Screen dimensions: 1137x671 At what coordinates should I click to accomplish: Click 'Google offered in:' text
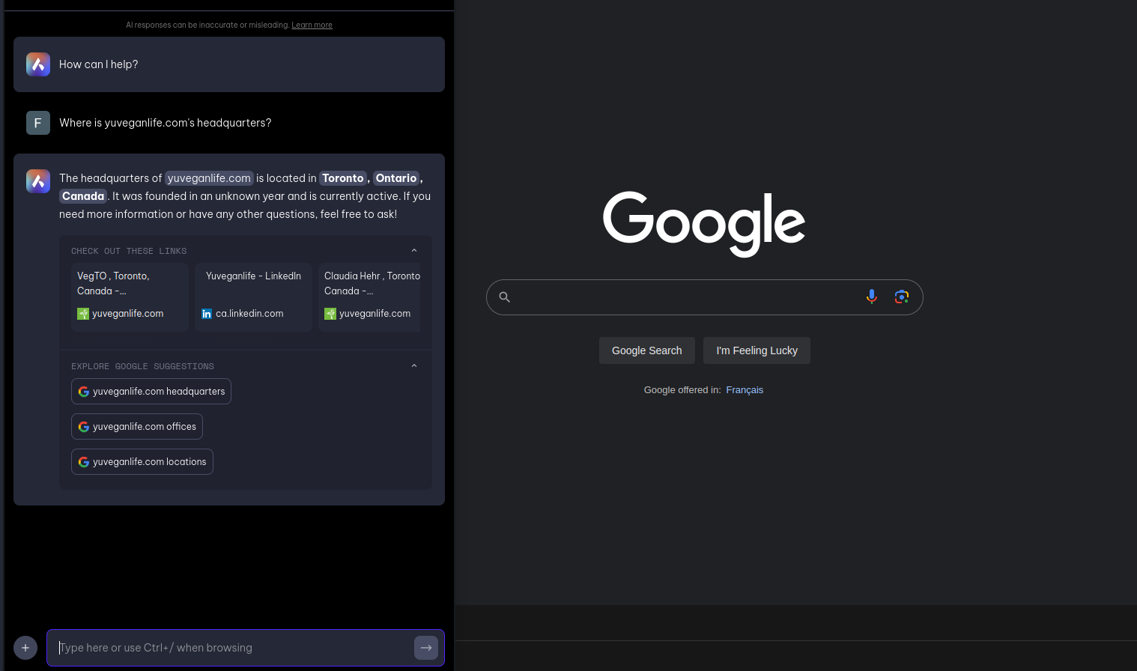coord(682,390)
